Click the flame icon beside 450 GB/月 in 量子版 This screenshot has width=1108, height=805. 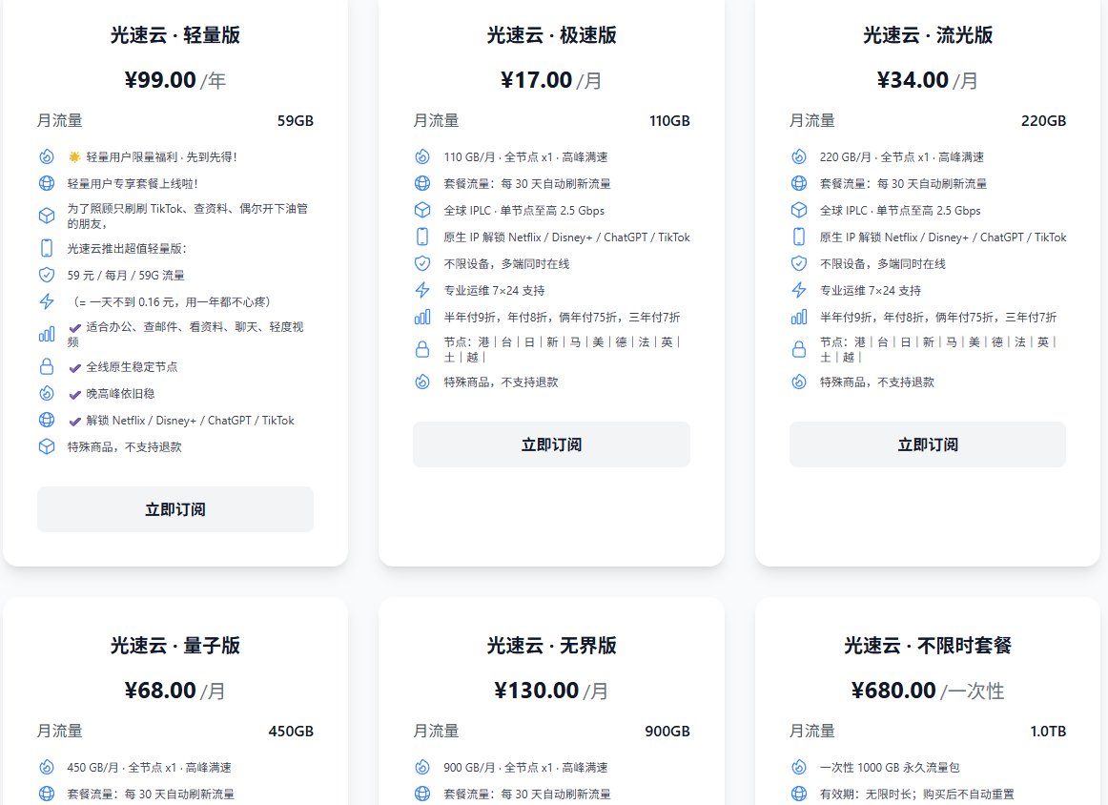point(46,767)
